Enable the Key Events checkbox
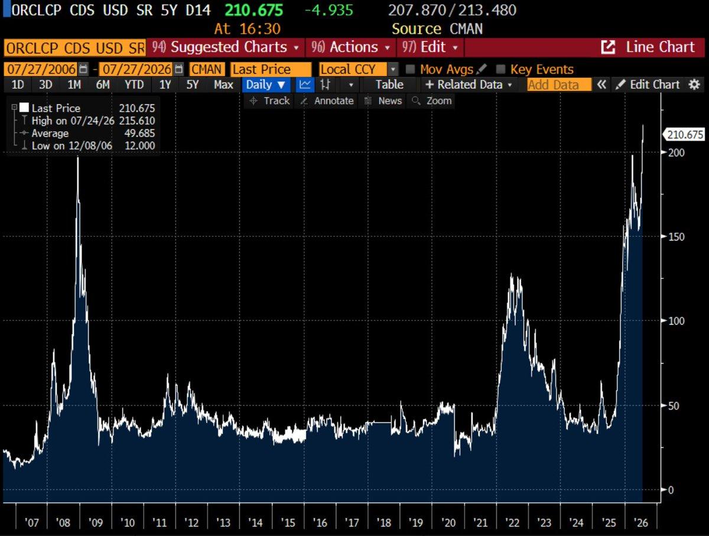This screenshot has width=709, height=536. pos(500,69)
